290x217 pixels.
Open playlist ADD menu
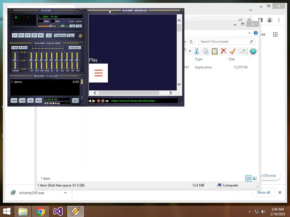click(x=14, y=100)
